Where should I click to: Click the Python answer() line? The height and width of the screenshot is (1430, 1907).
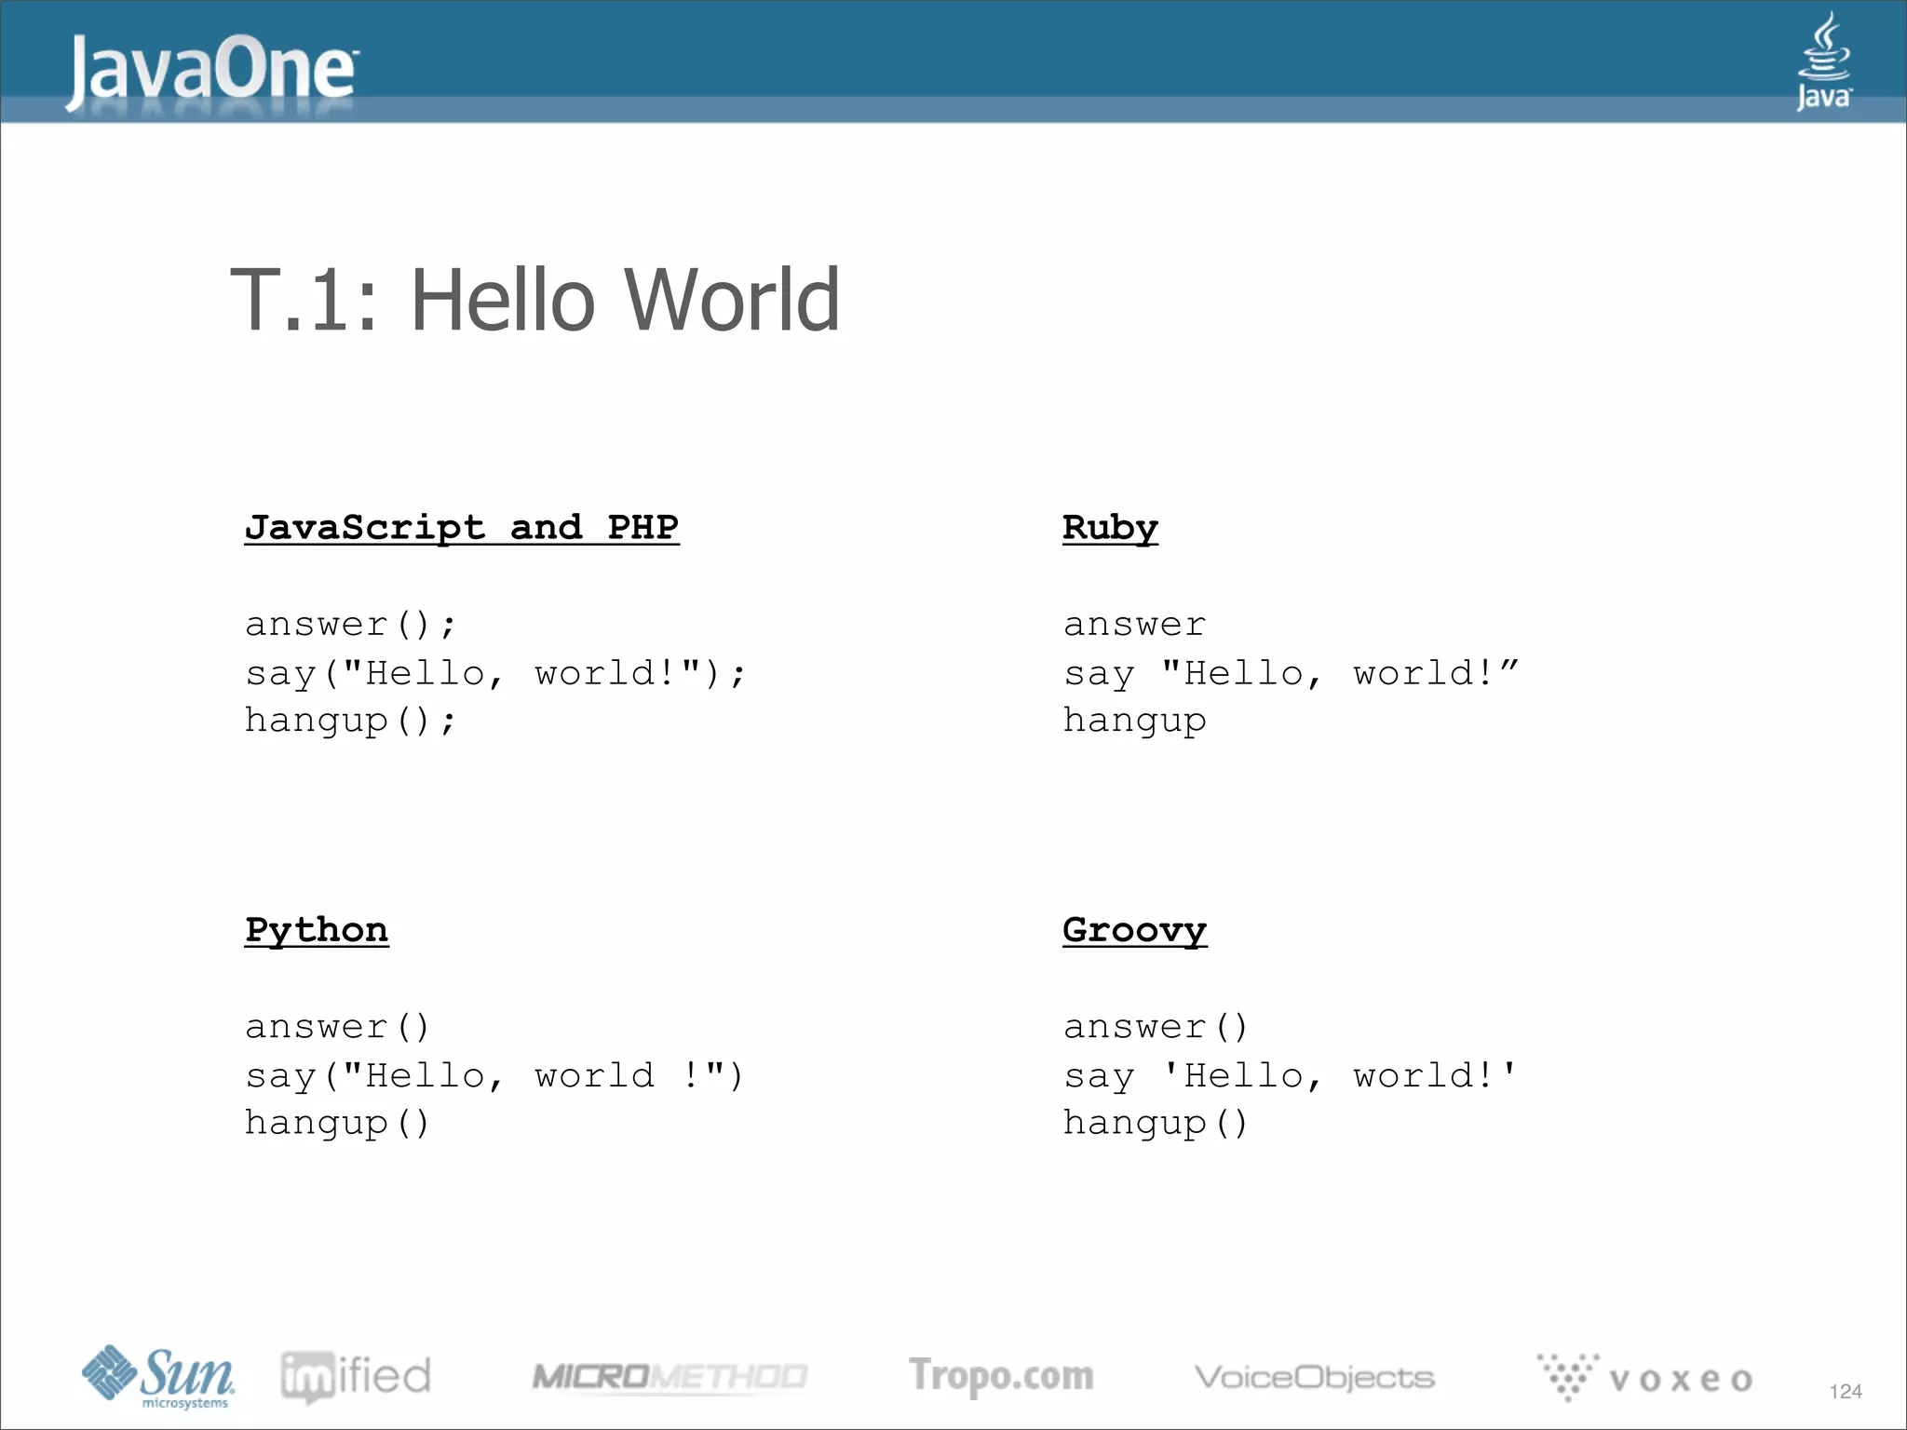337,1027
